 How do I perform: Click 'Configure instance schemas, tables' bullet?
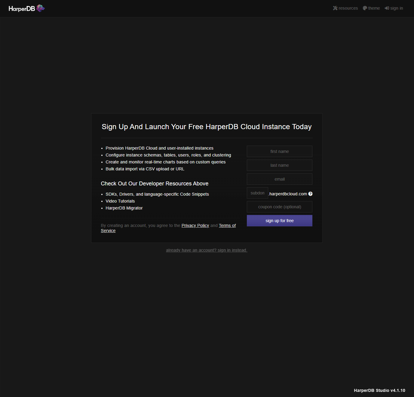[168, 155]
